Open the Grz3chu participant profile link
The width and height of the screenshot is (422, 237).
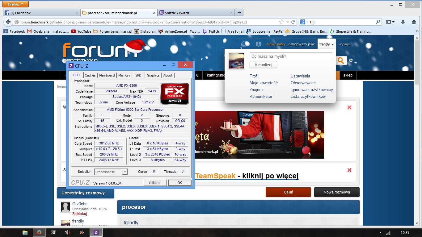click(x=80, y=204)
